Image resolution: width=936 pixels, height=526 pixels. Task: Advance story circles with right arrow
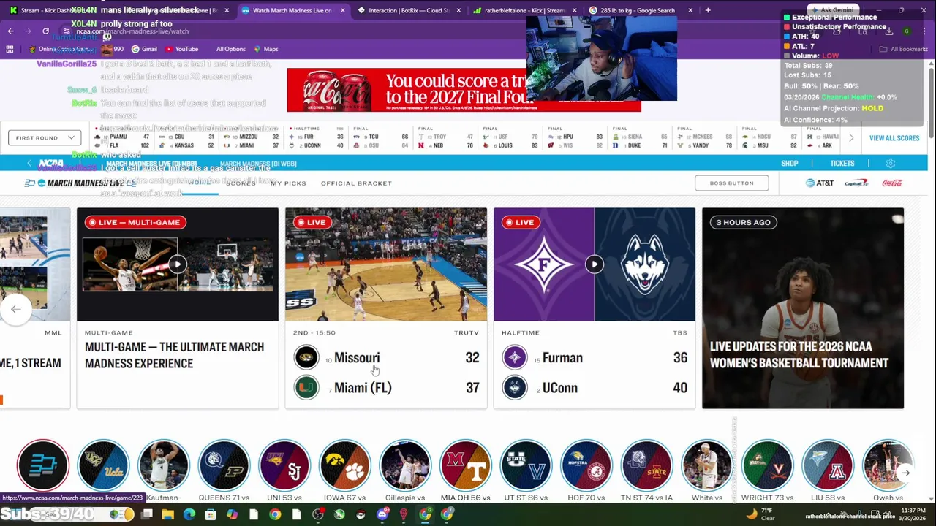905,473
